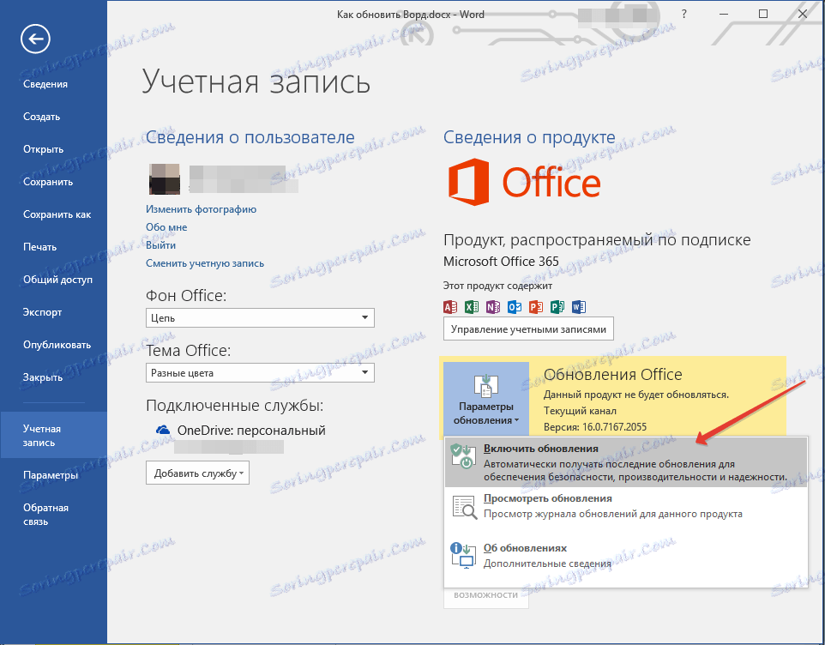Click the OneDrive: персональный service entry

click(x=241, y=431)
